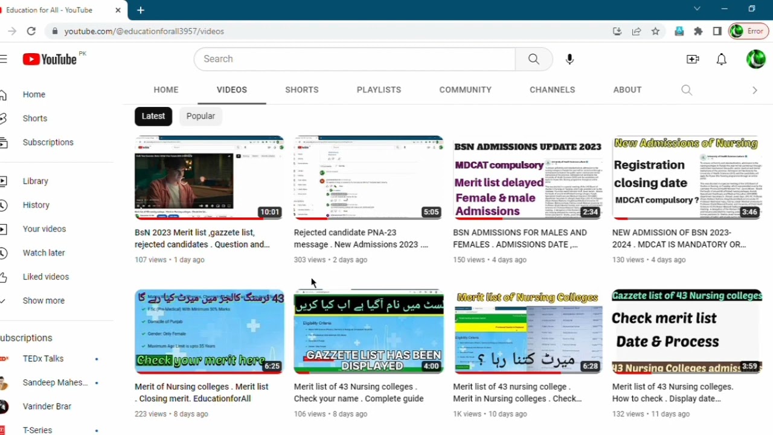Open BsN 2023 Merit list video thumbnail
The width and height of the screenshot is (773, 435).
209,178
